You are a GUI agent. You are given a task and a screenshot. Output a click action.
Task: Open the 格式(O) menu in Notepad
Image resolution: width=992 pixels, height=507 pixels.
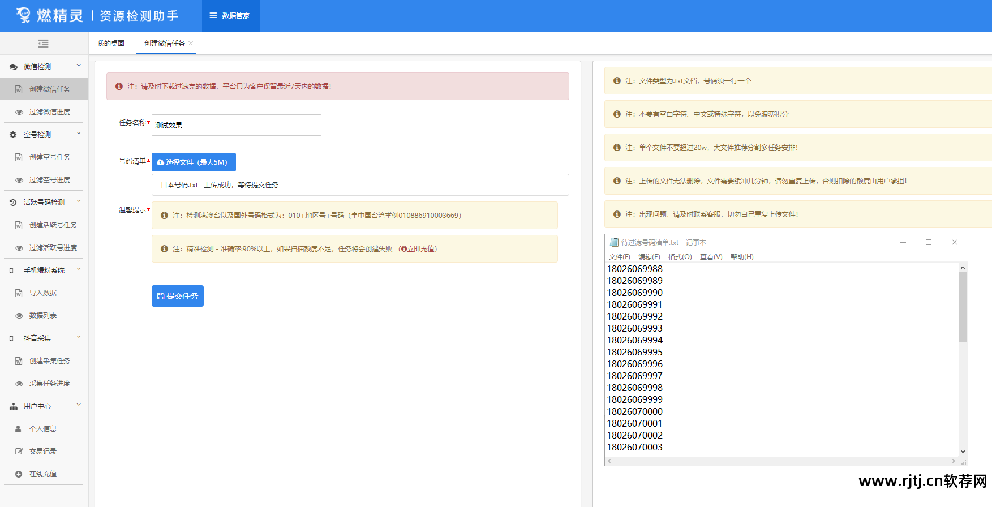tap(680, 257)
